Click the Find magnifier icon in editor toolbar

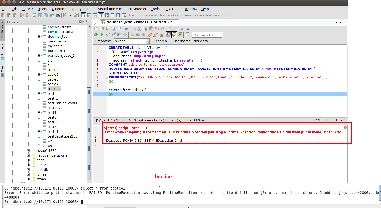click(x=170, y=29)
